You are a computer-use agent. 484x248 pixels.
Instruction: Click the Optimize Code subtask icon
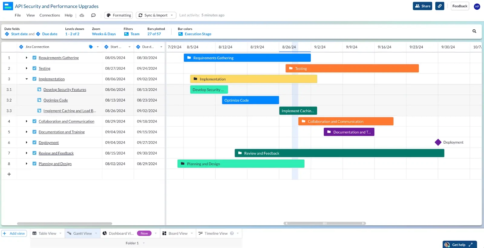[39, 100]
